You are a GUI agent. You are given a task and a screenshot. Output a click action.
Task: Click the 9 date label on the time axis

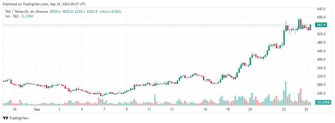[x=127, y=109]
